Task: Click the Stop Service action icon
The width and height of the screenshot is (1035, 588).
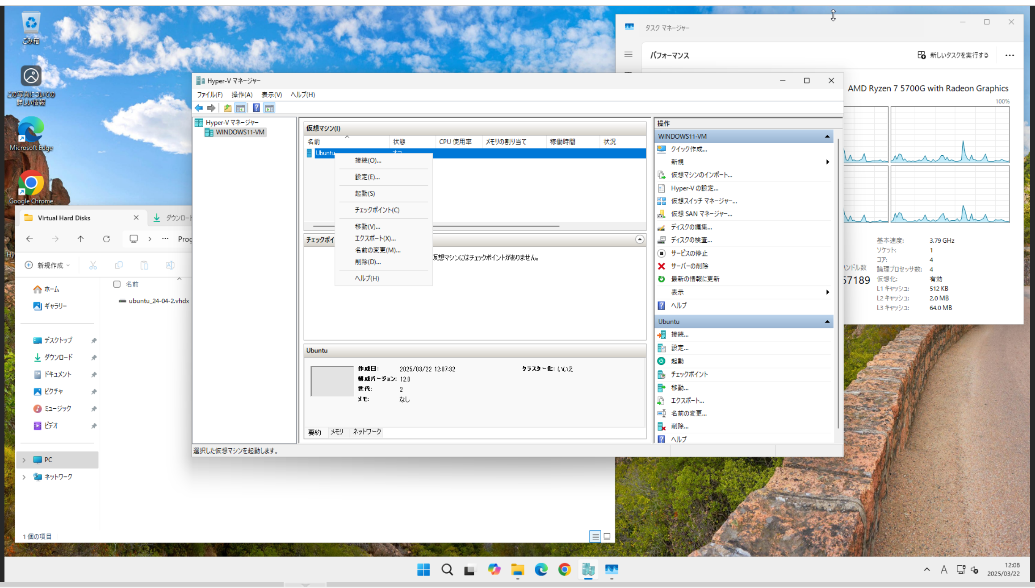Action: tap(662, 253)
